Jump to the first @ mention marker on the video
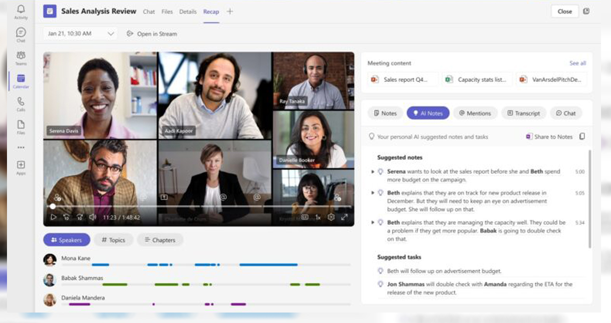This screenshot has height=323, width=611. tap(224, 197)
